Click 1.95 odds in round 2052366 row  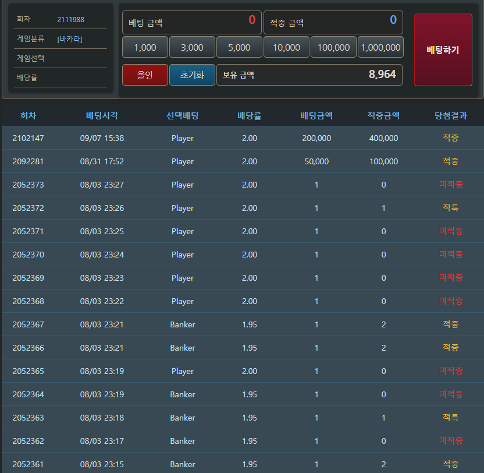[250, 348]
